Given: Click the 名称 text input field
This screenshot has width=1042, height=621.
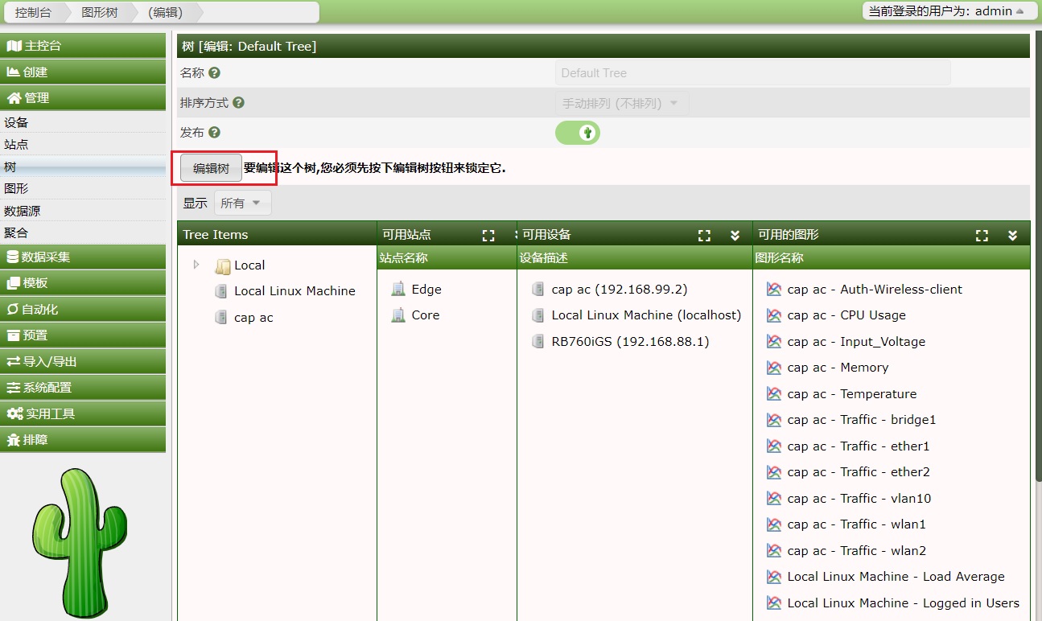Looking at the screenshot, I should point(752,73).
